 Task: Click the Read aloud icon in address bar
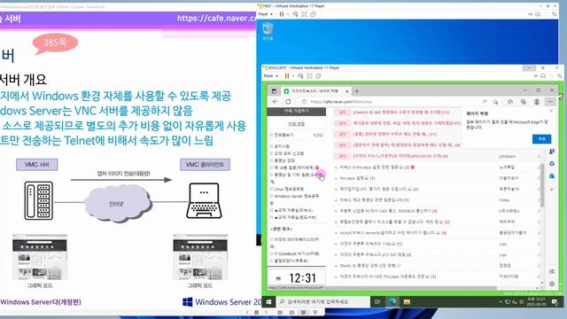point(485,102)
